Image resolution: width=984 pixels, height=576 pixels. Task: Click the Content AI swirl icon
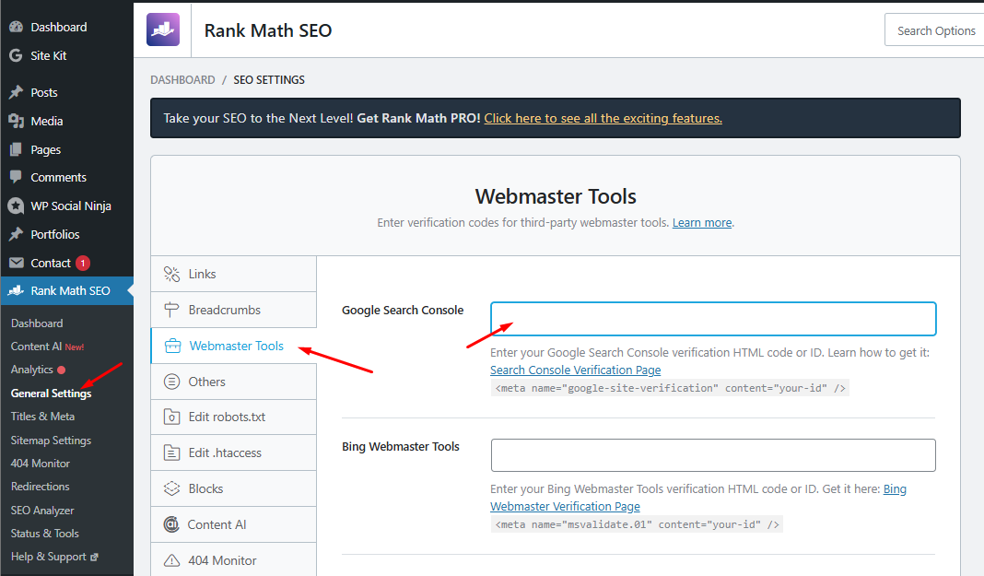(x=171, y=523)
